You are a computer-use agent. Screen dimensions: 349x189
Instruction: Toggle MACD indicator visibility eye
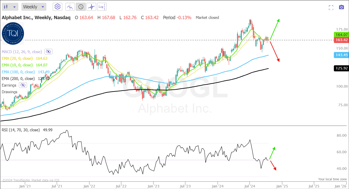[48, 52]
